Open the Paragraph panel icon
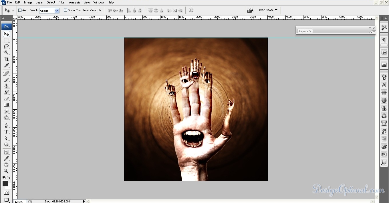The height and width of the screenshot is (203, 389). coord(384,40)
